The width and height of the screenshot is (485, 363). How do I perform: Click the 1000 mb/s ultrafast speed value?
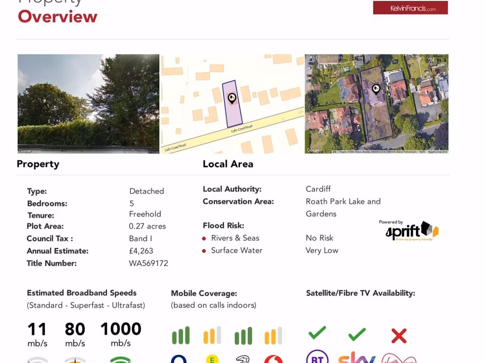(x=120, y=329)
